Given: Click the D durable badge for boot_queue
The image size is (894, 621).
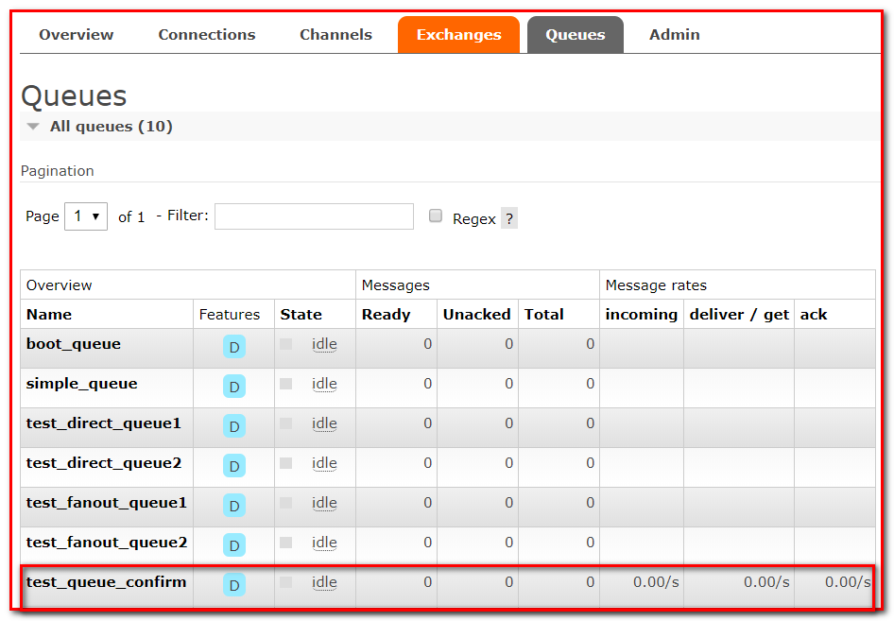Looking at the screenshot, I should click(x=234, y=347).
